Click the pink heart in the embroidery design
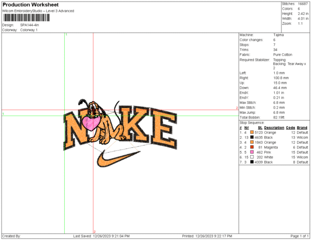311x240 pixels. [91, 123]
